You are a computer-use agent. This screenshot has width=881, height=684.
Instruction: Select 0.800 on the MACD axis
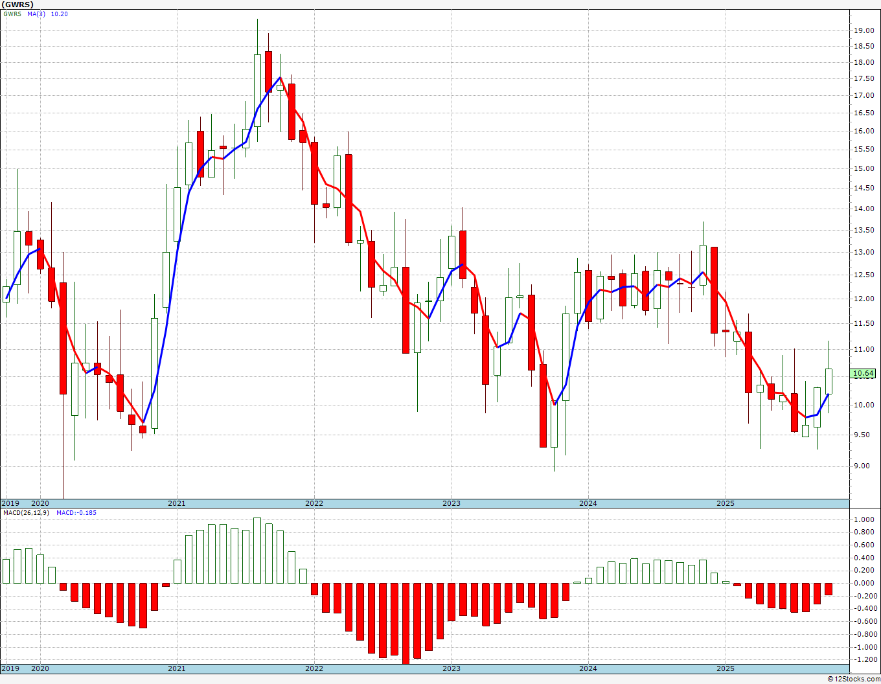click(x=864, y=532)
